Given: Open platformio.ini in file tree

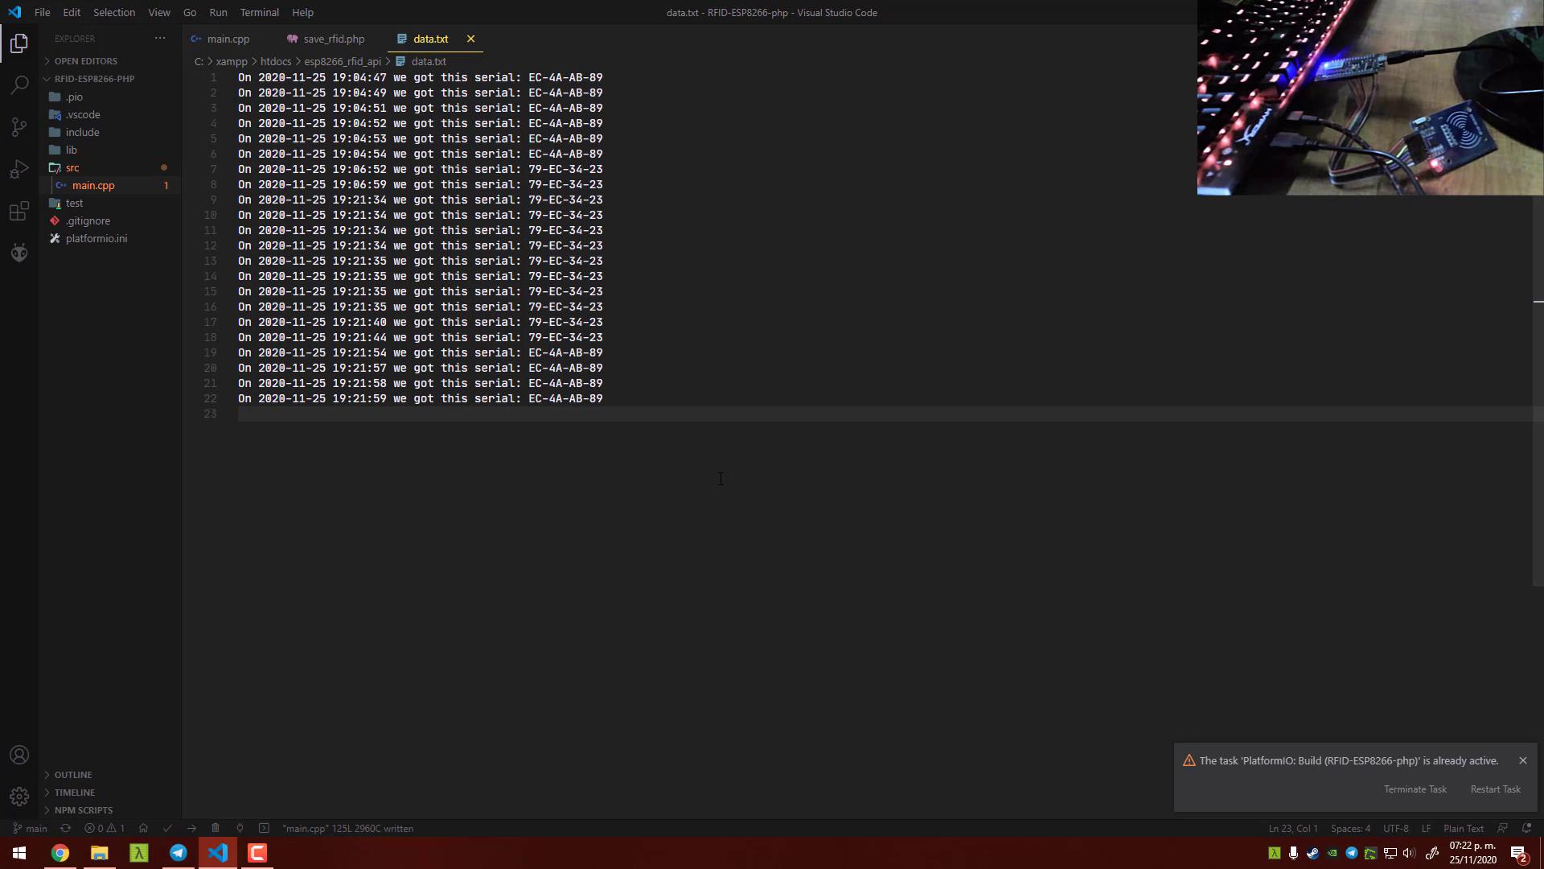Looking at the screenshot, I should point(96,238).
